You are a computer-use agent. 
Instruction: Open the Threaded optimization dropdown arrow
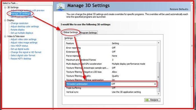[155, 84]
